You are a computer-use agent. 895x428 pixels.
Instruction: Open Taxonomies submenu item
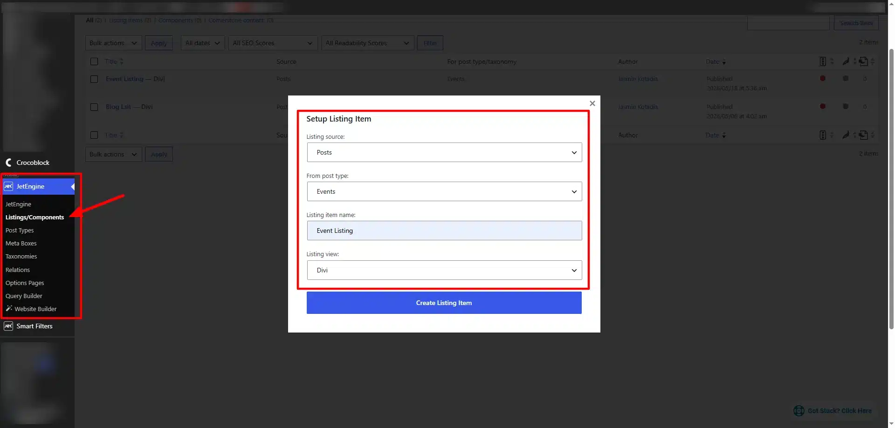click(x=21, y=256)
